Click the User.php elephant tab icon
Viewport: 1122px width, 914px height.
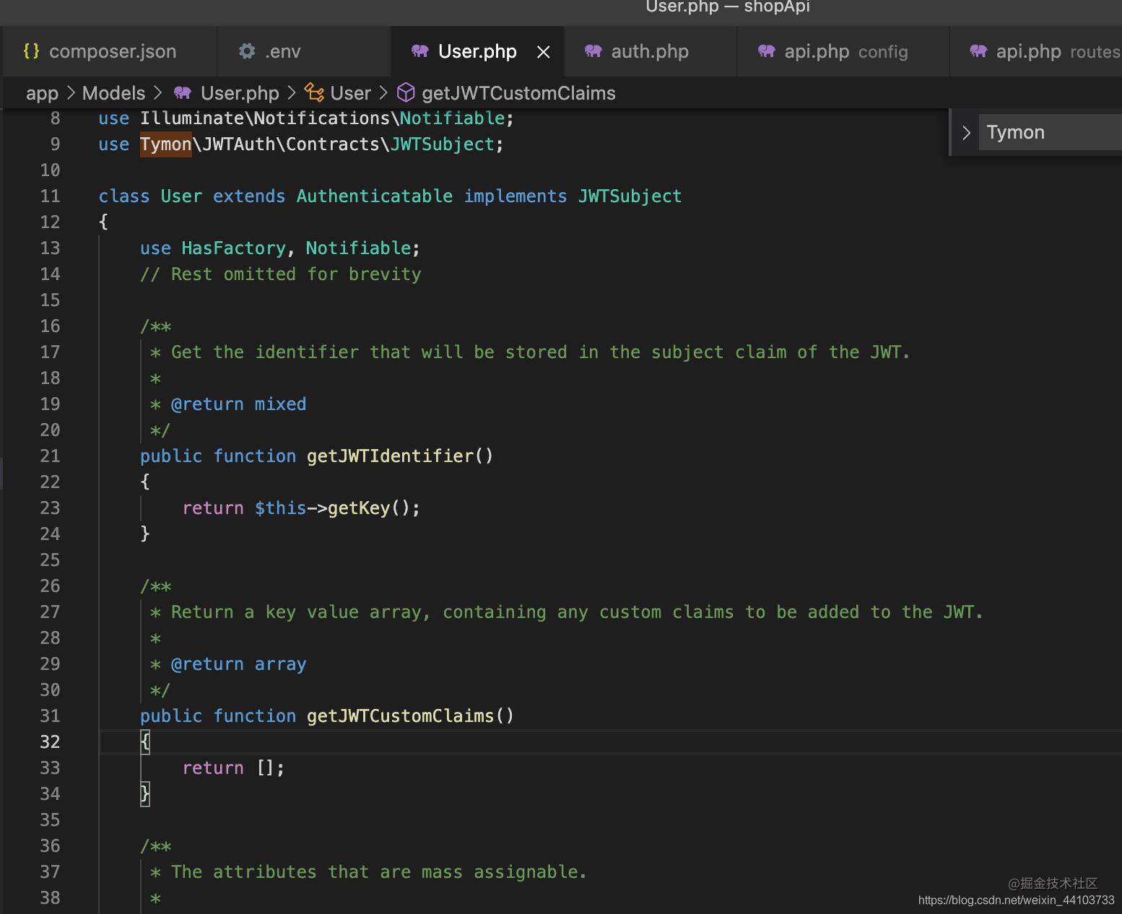[x=420, y=51]
